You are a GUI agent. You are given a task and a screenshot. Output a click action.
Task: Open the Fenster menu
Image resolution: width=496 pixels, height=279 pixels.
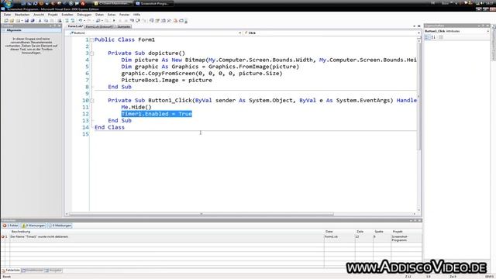pyautogui.click(x=124, y=15)
